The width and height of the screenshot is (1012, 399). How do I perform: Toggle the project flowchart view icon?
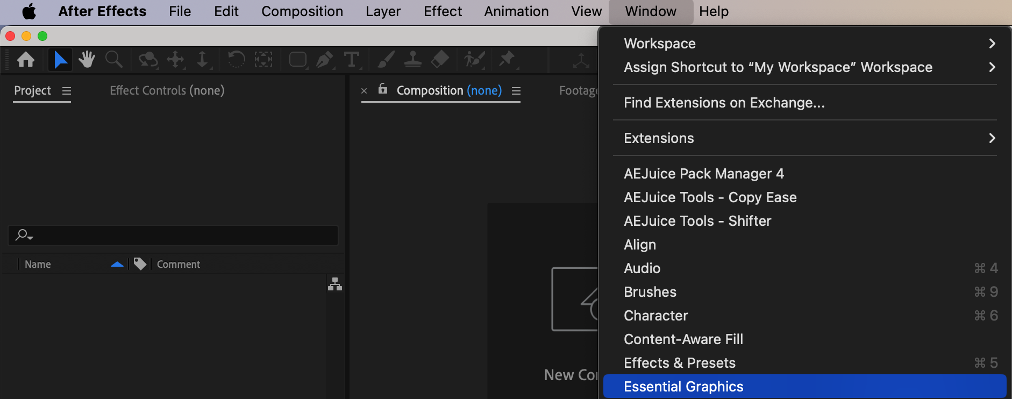(x=335, y=284)
